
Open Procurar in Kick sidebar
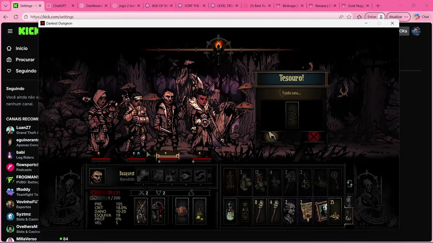22,59
